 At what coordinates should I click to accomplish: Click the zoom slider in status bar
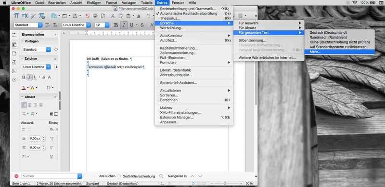[225, 184]
